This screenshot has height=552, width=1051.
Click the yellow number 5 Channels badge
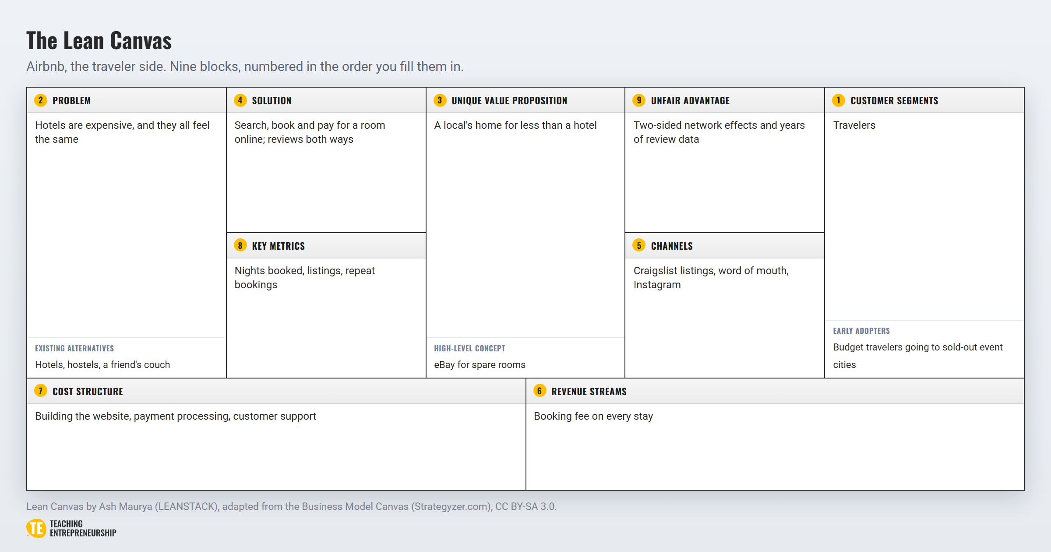click(639, 245)
